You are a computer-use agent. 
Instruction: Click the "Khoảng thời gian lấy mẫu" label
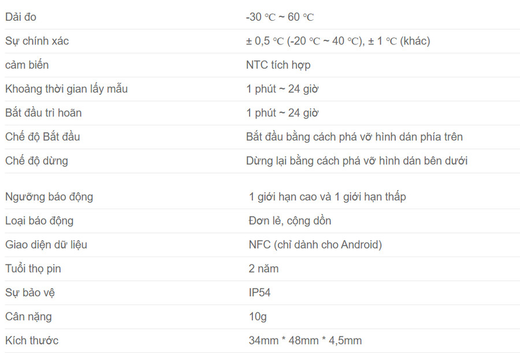(66, 89)
